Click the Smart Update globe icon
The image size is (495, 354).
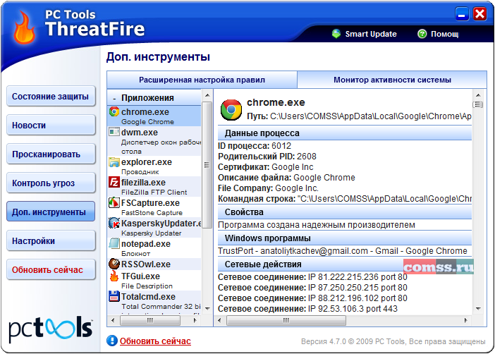tap(336, 34)
